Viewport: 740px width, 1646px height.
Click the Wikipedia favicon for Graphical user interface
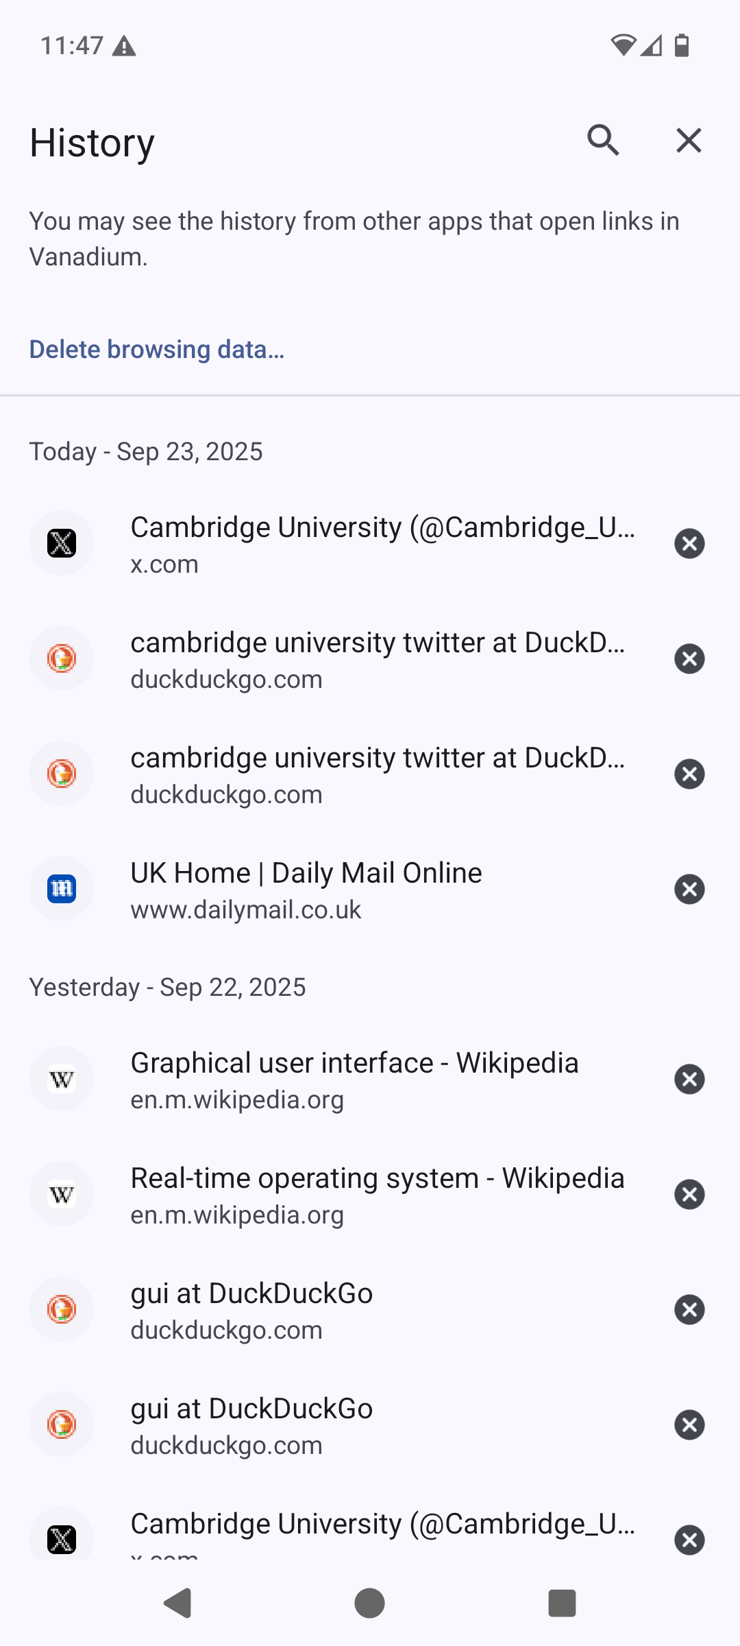[62, 1080]
